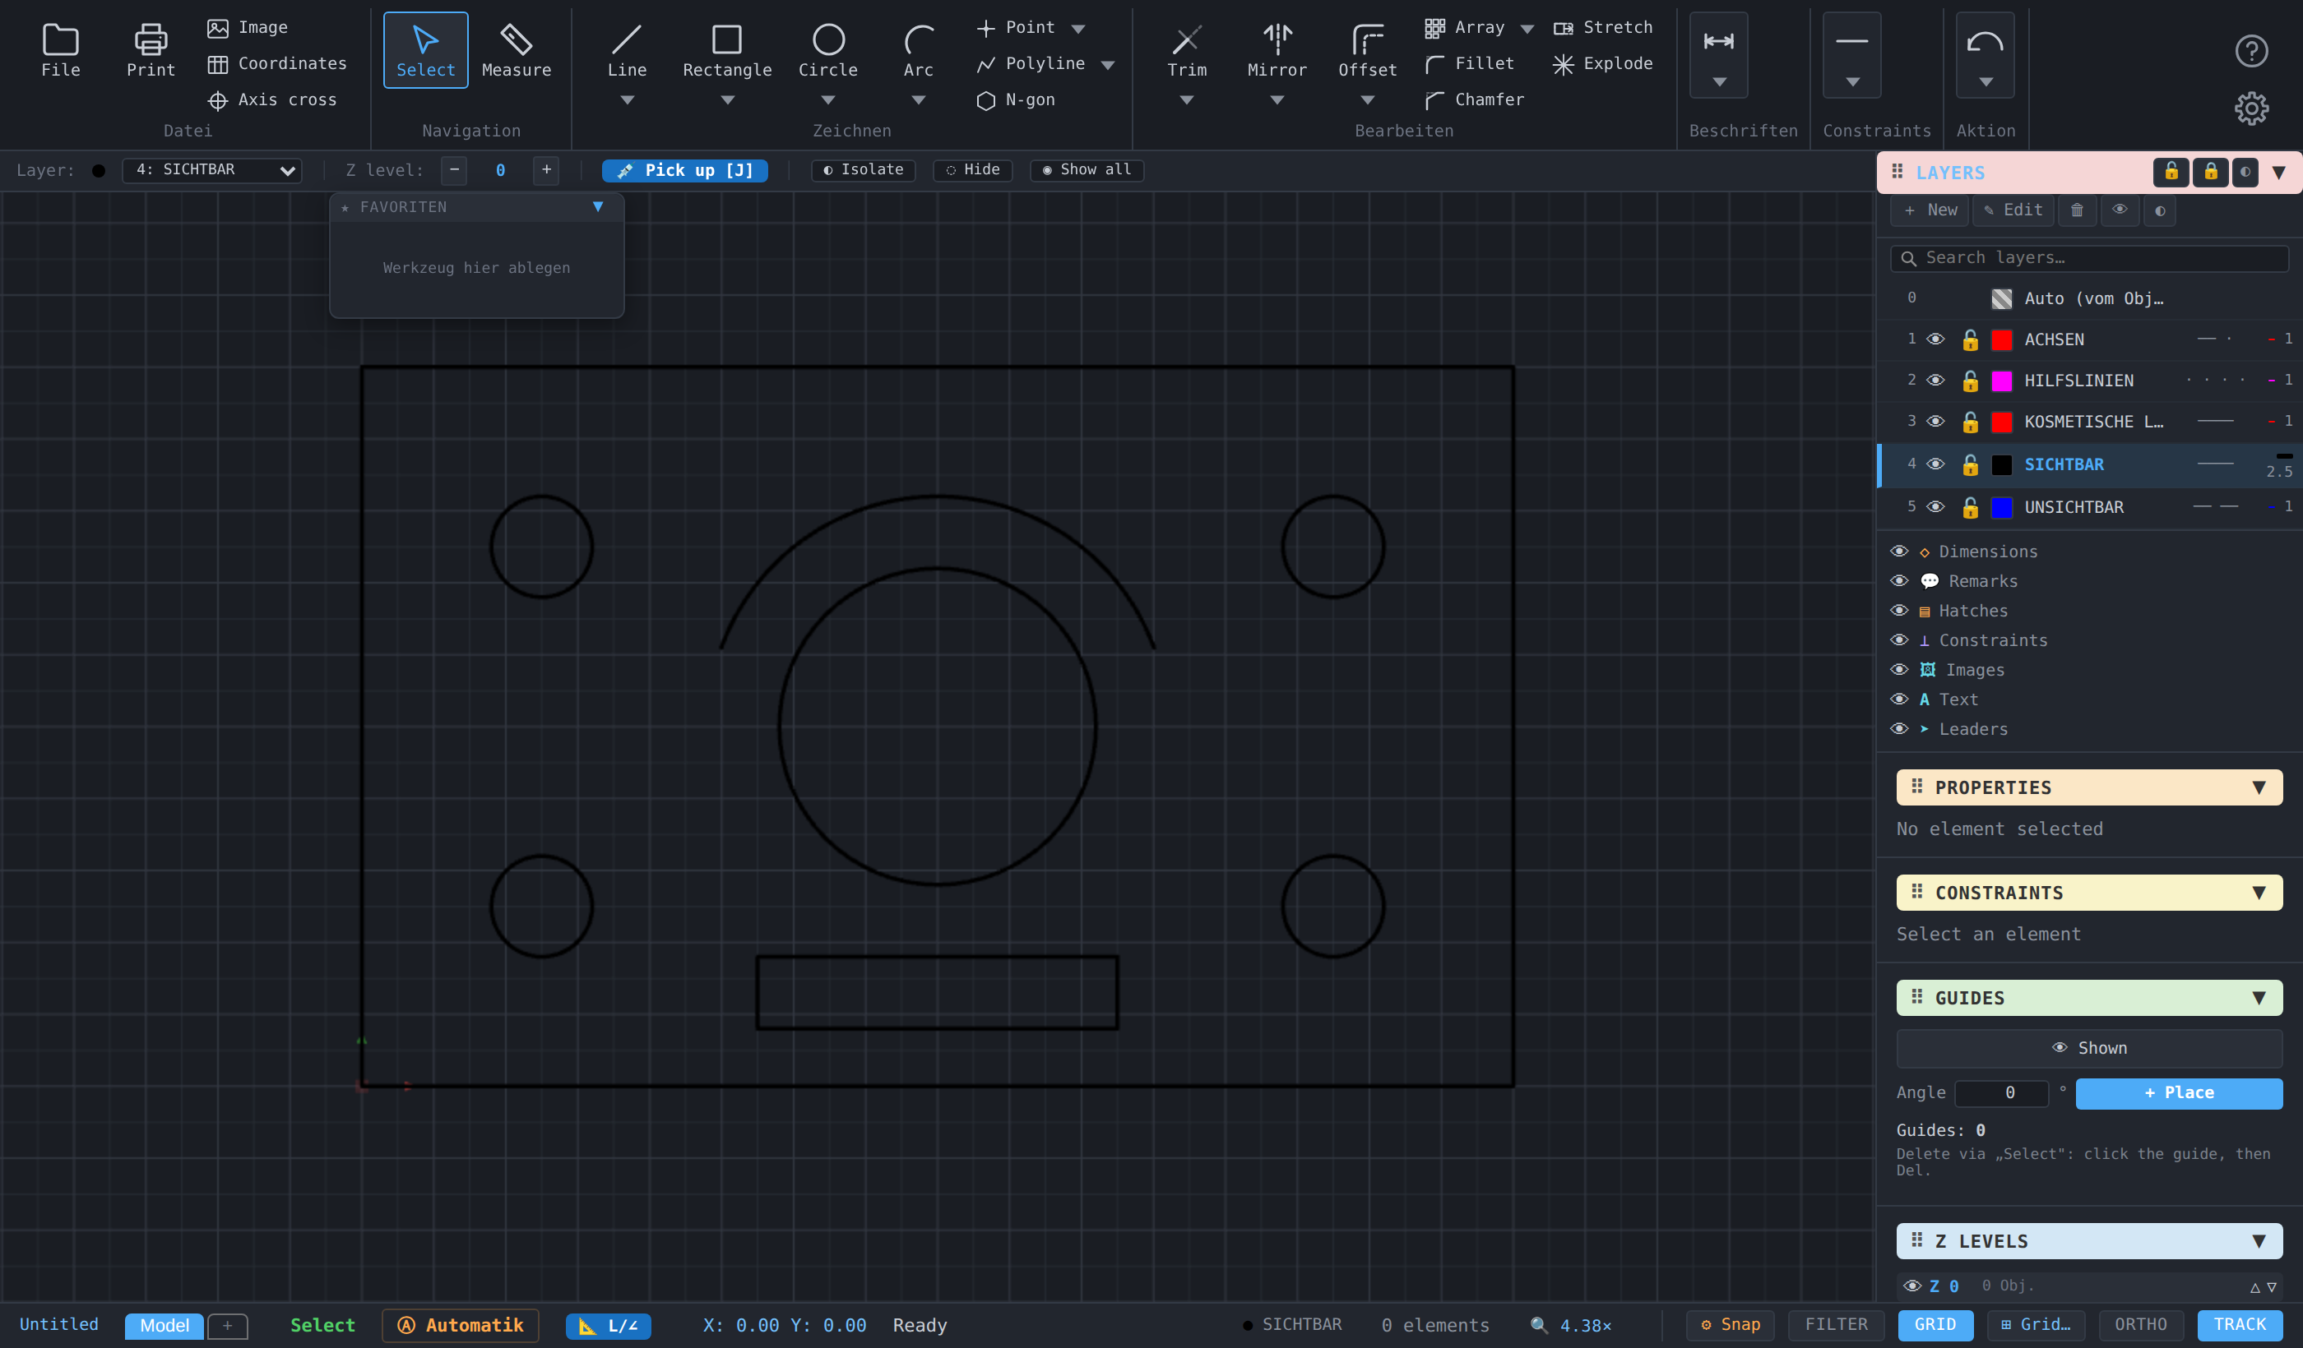Create a New layer
This screenshot has height=1348, width=2303.
(x=1930, y=210)
